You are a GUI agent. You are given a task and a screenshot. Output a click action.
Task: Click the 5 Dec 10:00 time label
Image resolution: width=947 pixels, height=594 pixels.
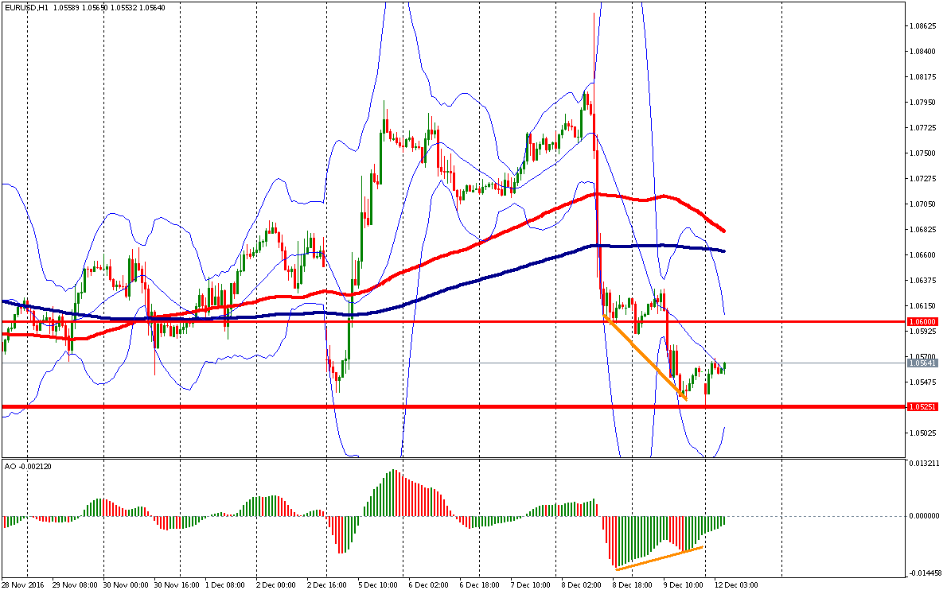[x=377, y=585]
